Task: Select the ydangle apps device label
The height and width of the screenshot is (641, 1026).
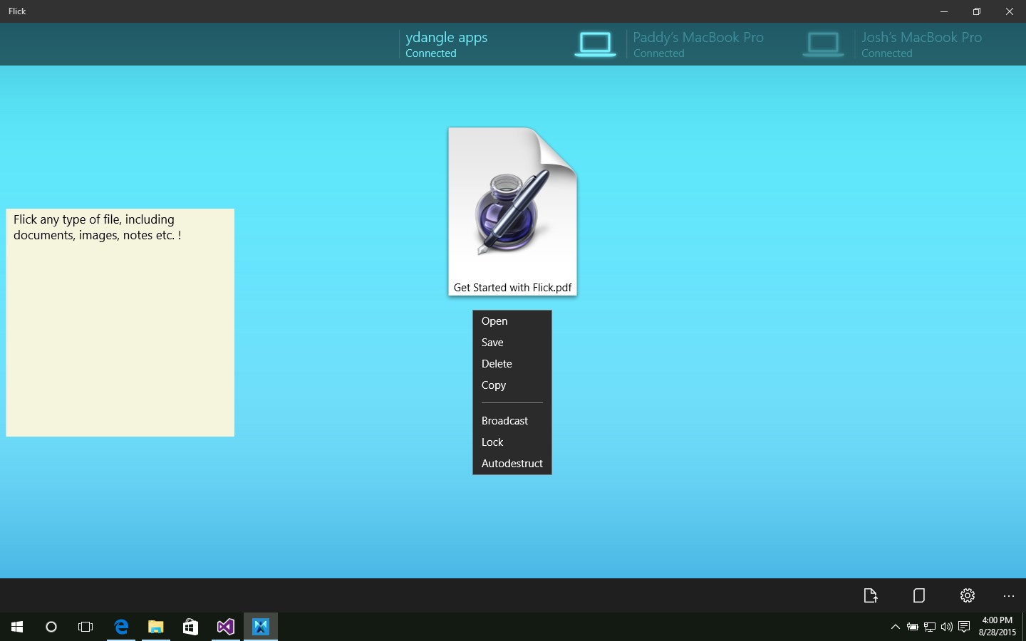Action: pos(446,44)
